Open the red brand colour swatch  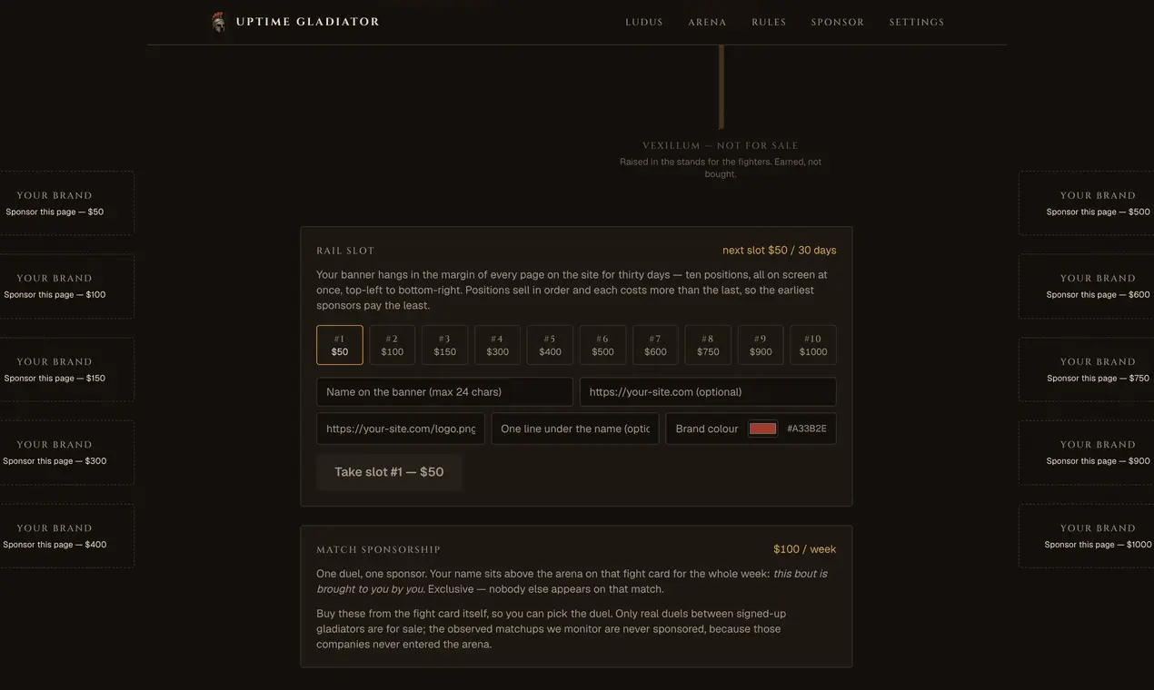point(762,429)
